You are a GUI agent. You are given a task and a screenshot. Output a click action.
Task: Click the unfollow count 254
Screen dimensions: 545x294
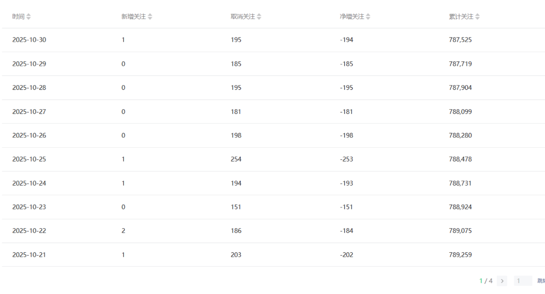click(236, 159)
